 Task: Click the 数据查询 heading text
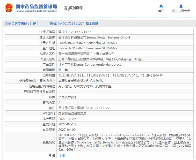(76, 8)
